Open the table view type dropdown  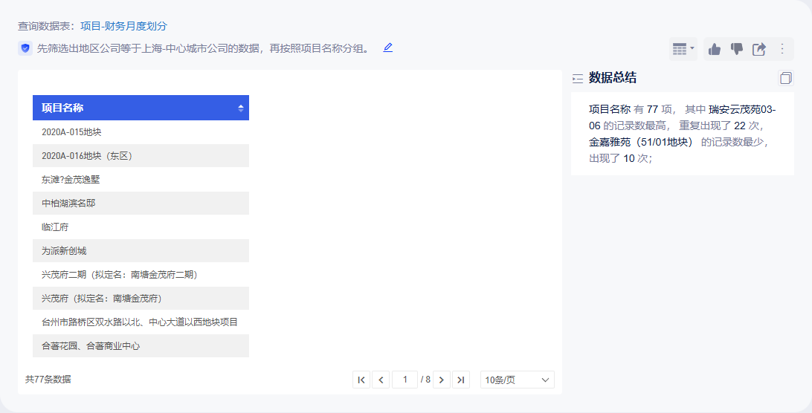click(683, 49)
